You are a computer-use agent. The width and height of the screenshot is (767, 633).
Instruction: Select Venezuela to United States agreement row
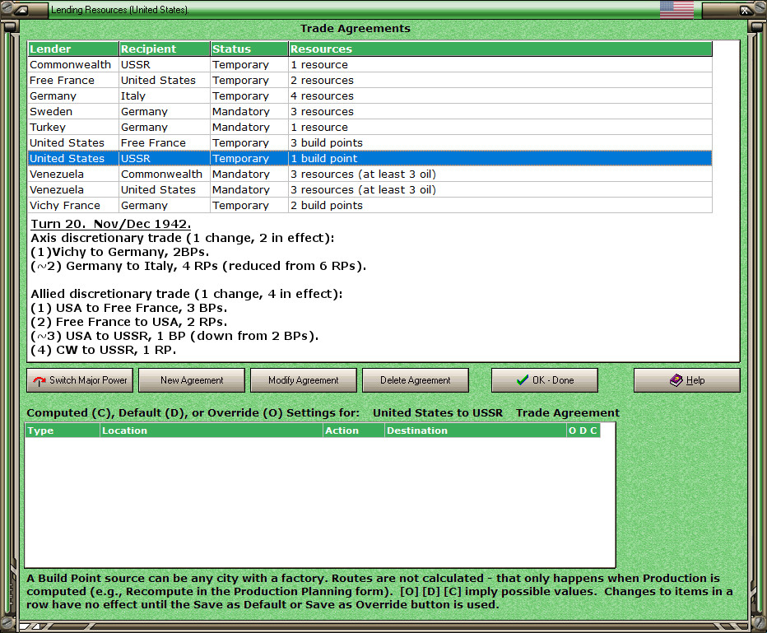[x=370, y=190]
